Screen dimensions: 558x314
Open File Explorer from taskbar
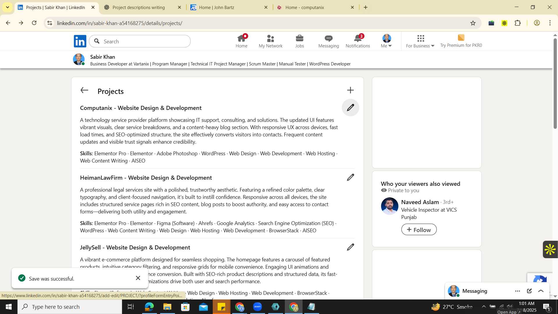[x=167, y=307]
